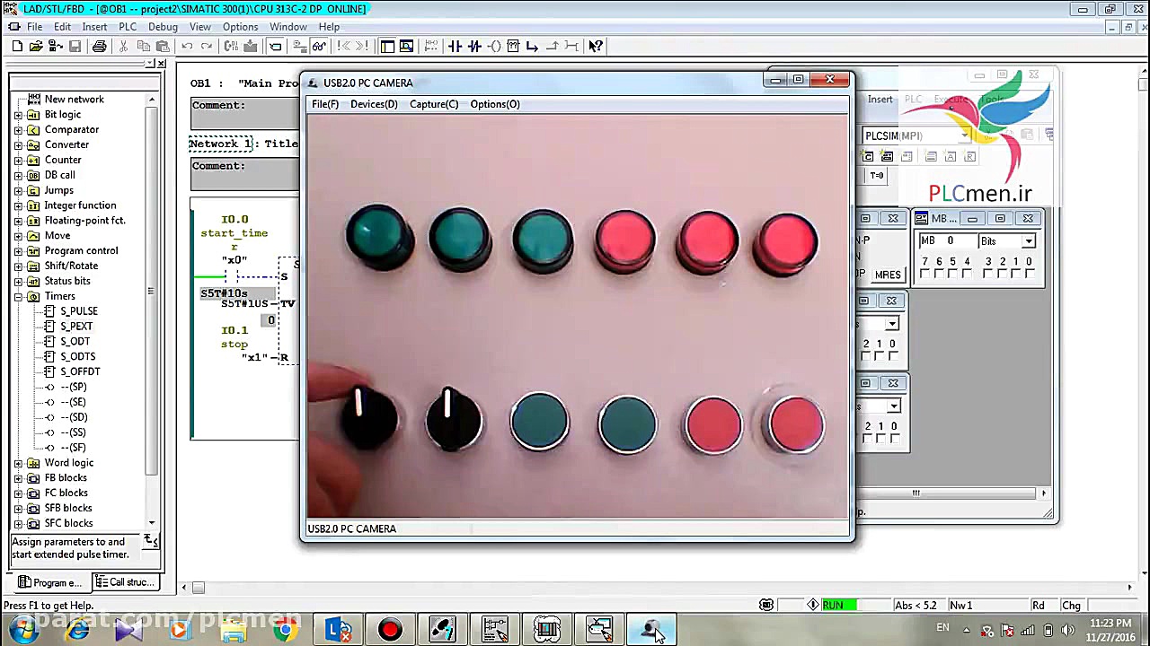This screenshot has width=1150, height=646.
Task: Open Internet Explorer from the taskbar
Action: point(77,631)
